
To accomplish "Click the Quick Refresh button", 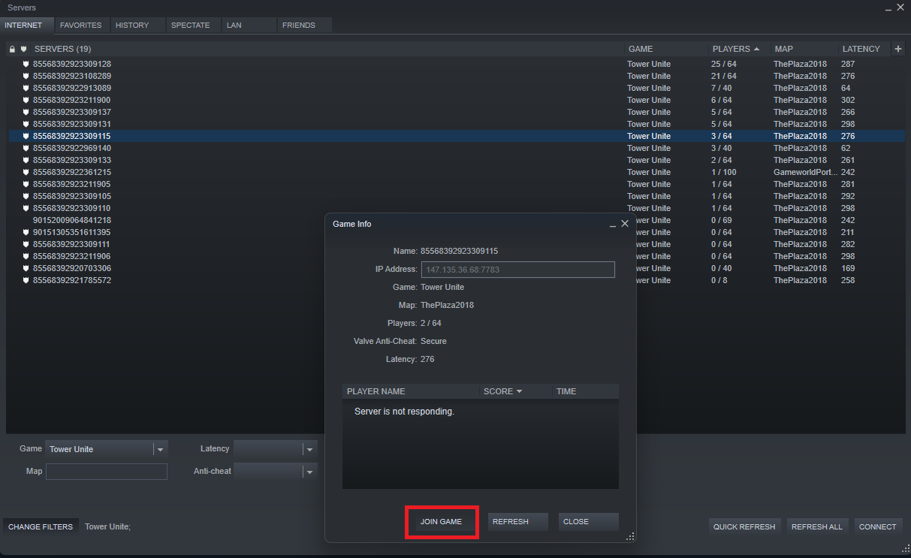I will tap(744, 526).
